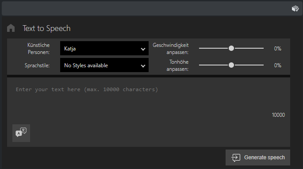Click the 10000 remaining characters counter

pyautogui.click(x=278, y=115)
